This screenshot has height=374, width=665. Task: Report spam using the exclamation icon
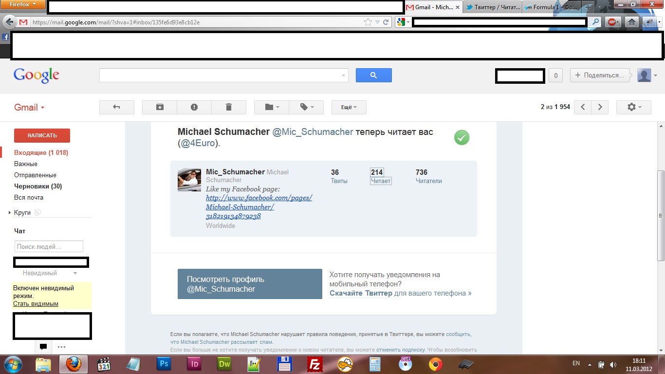(194, 107)
